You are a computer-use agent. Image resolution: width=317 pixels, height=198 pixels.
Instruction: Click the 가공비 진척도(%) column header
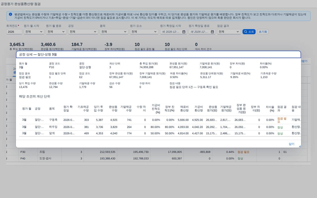coord(155,109)
